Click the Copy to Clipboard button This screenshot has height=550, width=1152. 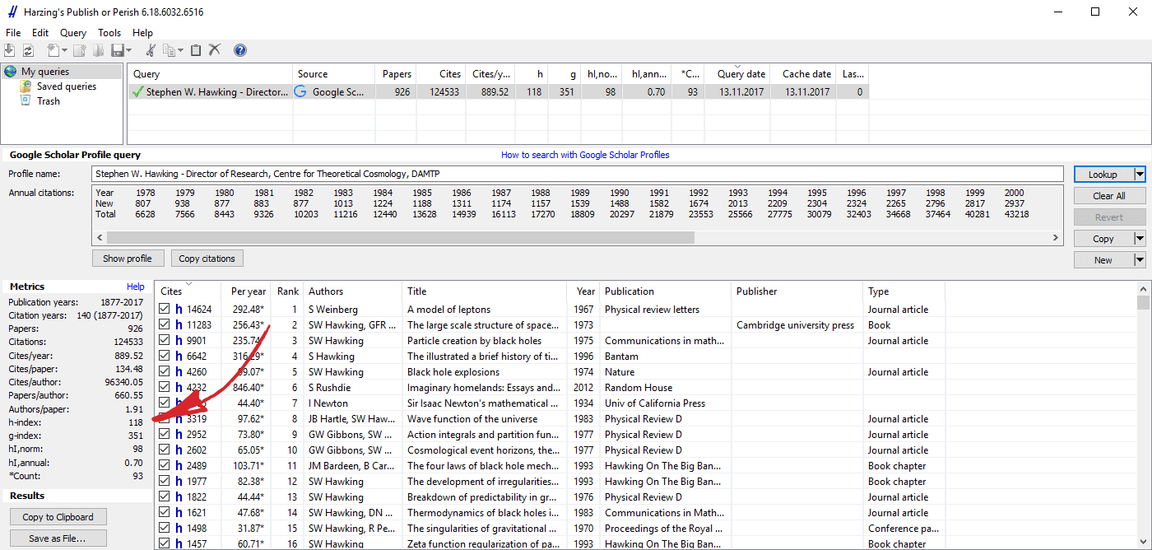pos(58,516)
